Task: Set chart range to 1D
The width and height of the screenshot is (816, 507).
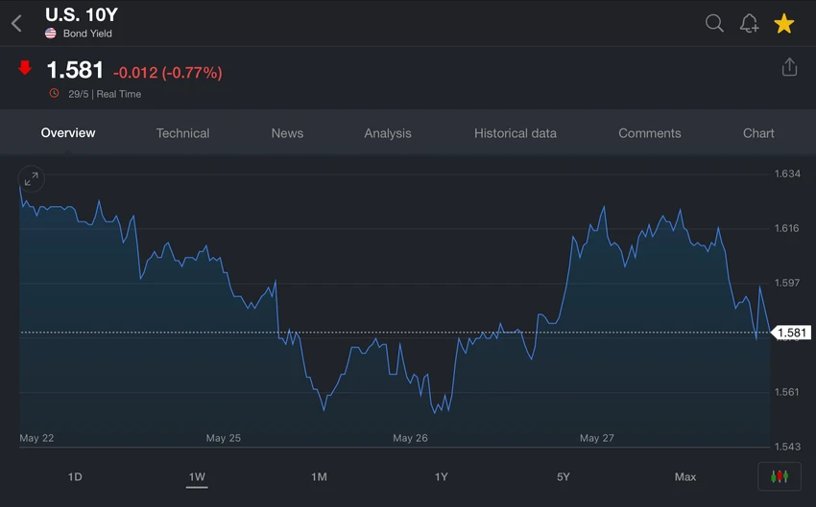Action: (75, 476)
